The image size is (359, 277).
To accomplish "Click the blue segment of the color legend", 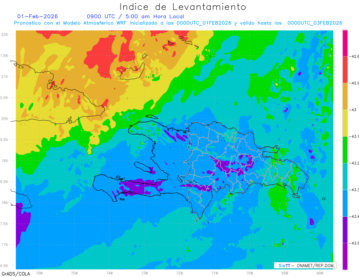I will [345, 203].
